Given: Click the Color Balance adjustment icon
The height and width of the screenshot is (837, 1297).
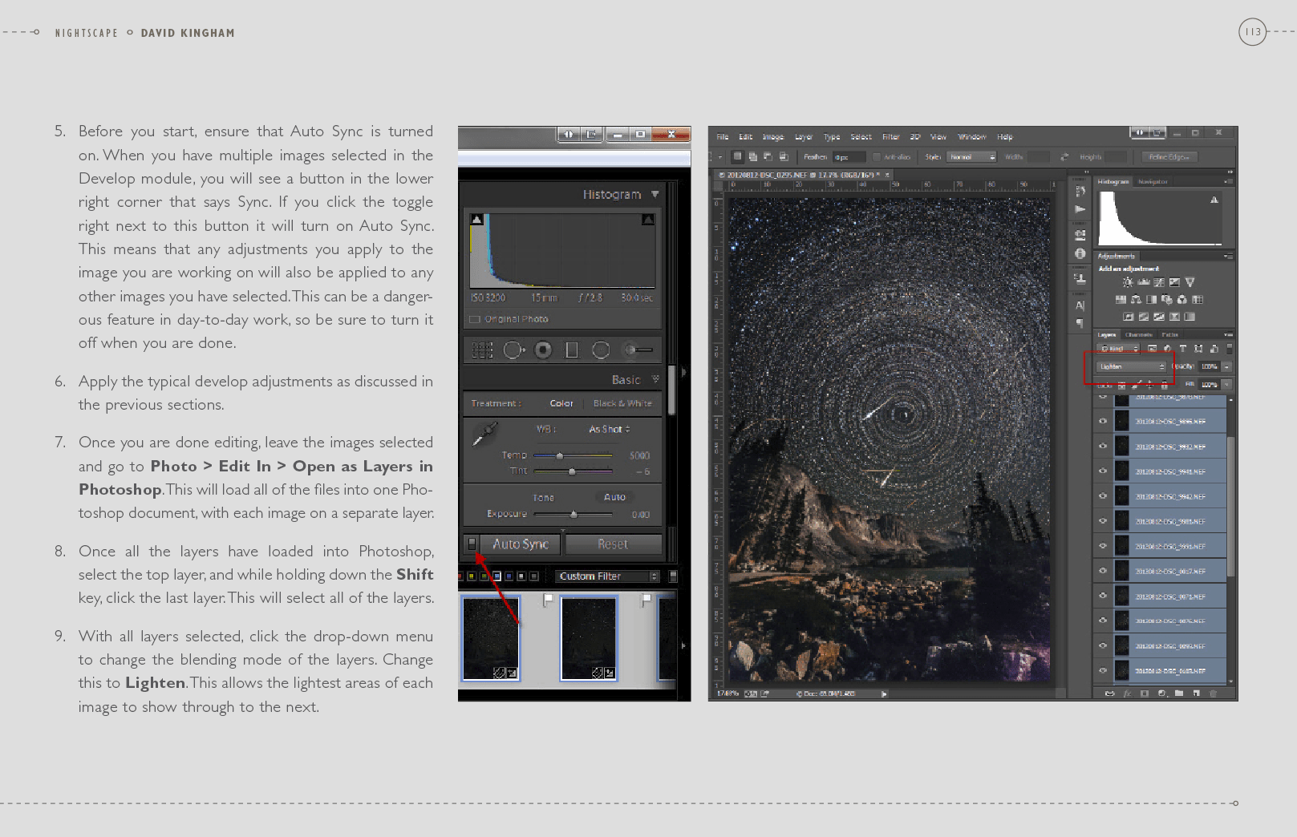Looking at the screenshot, I should tap(1136, 300).
